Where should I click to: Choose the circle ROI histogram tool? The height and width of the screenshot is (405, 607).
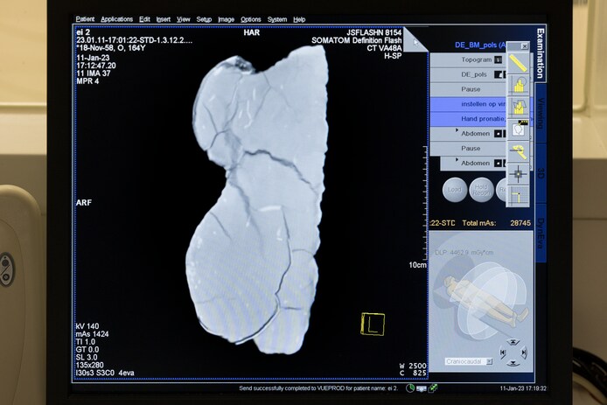click(x=518, y=84)
